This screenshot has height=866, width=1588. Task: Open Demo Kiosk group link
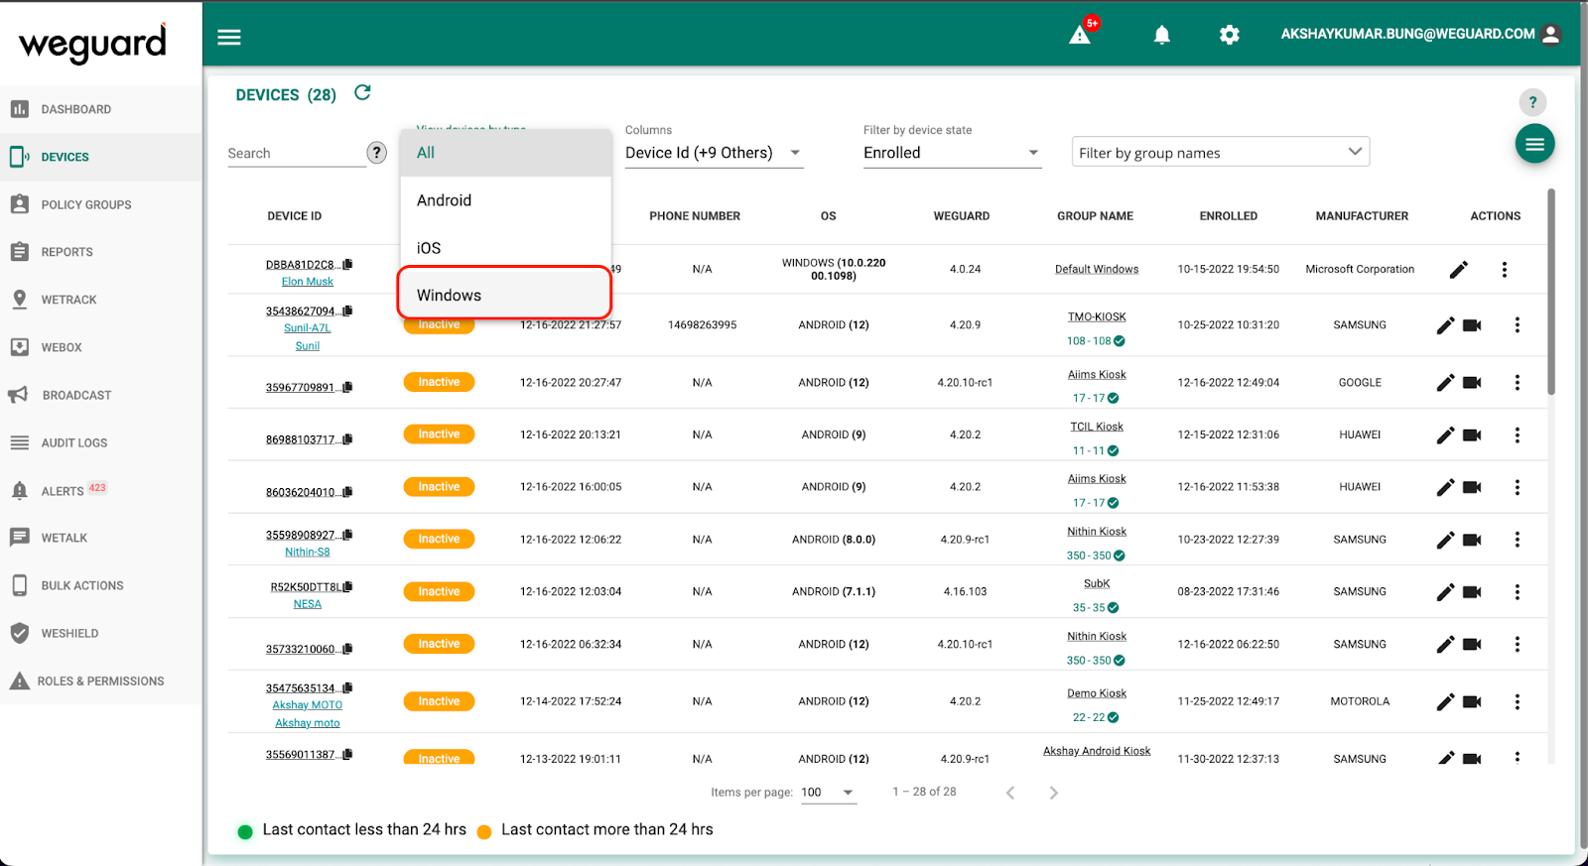point(1097,694)
